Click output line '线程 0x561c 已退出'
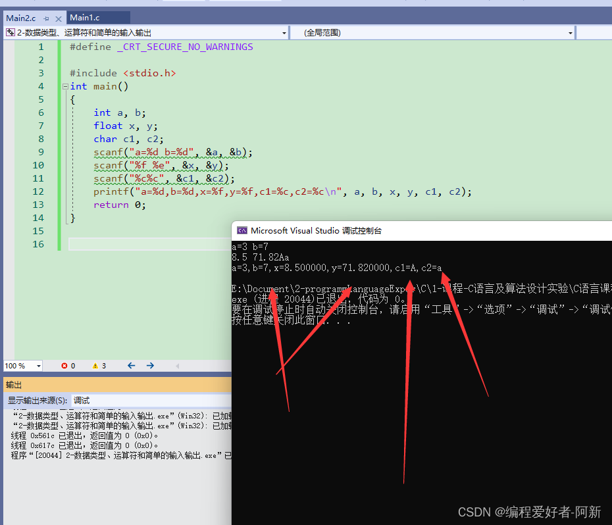The height and width of the screenshot is (525, 612). pos(84,436)
